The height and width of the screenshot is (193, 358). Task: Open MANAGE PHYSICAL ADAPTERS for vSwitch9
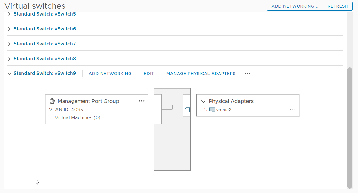[x=201, y=74]
